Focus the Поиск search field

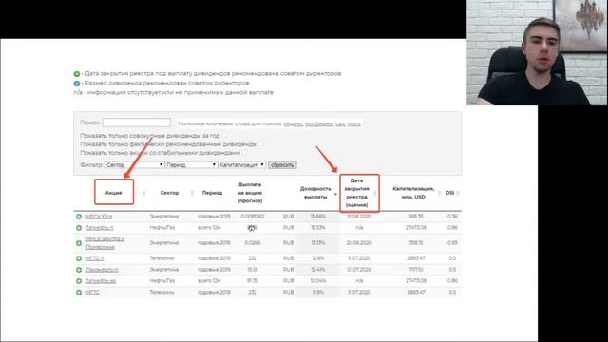coord(136,123)
